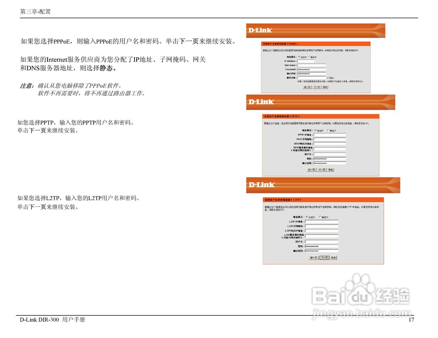Click the PPTP网关IP地址 input field
Viewport: 438px width, 338px height.
[x=330, y=144]
